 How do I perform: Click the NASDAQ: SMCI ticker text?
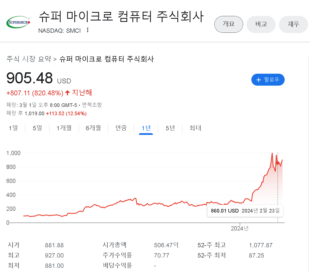[x=59, y=31]
